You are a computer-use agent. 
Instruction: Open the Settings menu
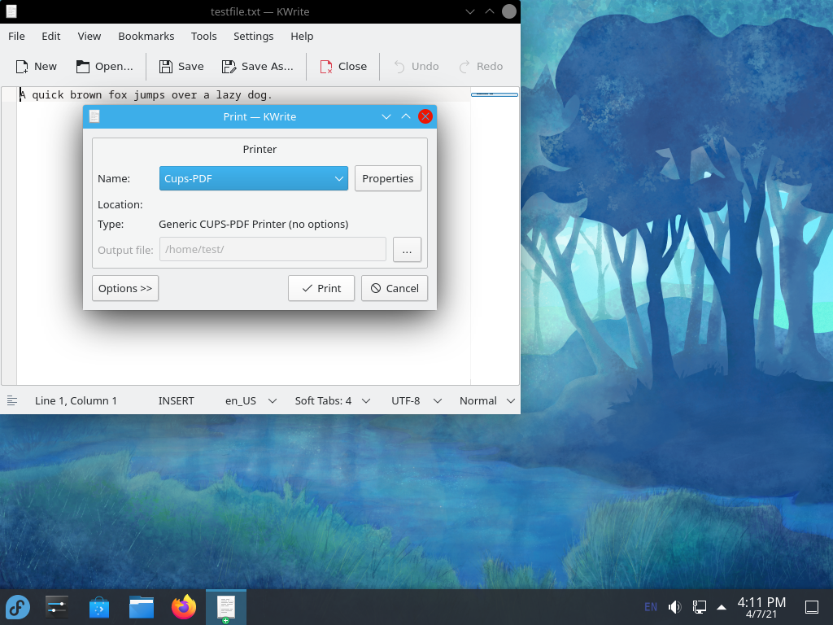point(254,36)
